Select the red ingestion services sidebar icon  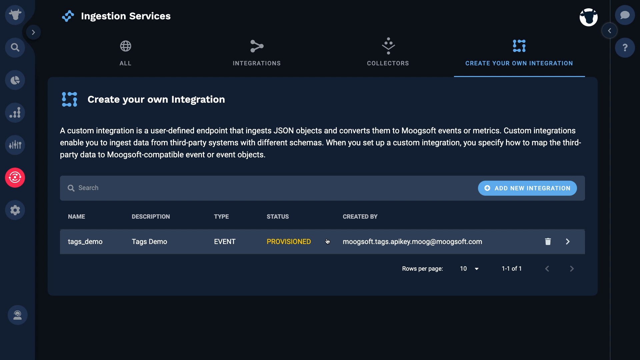pos(15,177)
